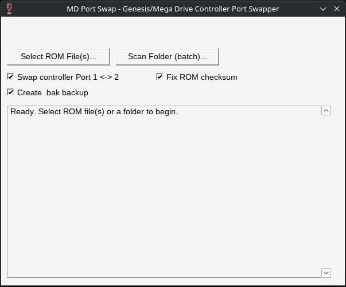
Task: Click the wine glass icon in the title bar
Action: coord(9,9)
